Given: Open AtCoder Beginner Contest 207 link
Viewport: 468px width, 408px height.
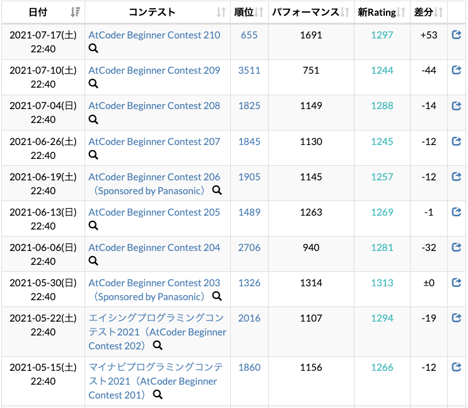Looking at the screenshot, I should click(155, 141).
